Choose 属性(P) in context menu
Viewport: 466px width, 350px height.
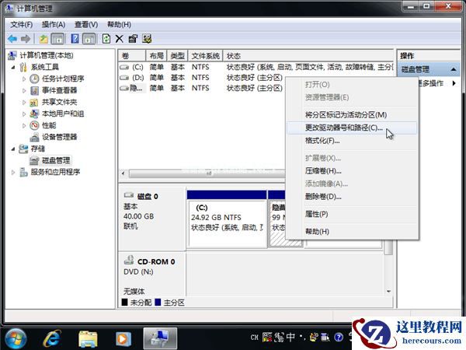pyautogui.click(x=351, y=214)
